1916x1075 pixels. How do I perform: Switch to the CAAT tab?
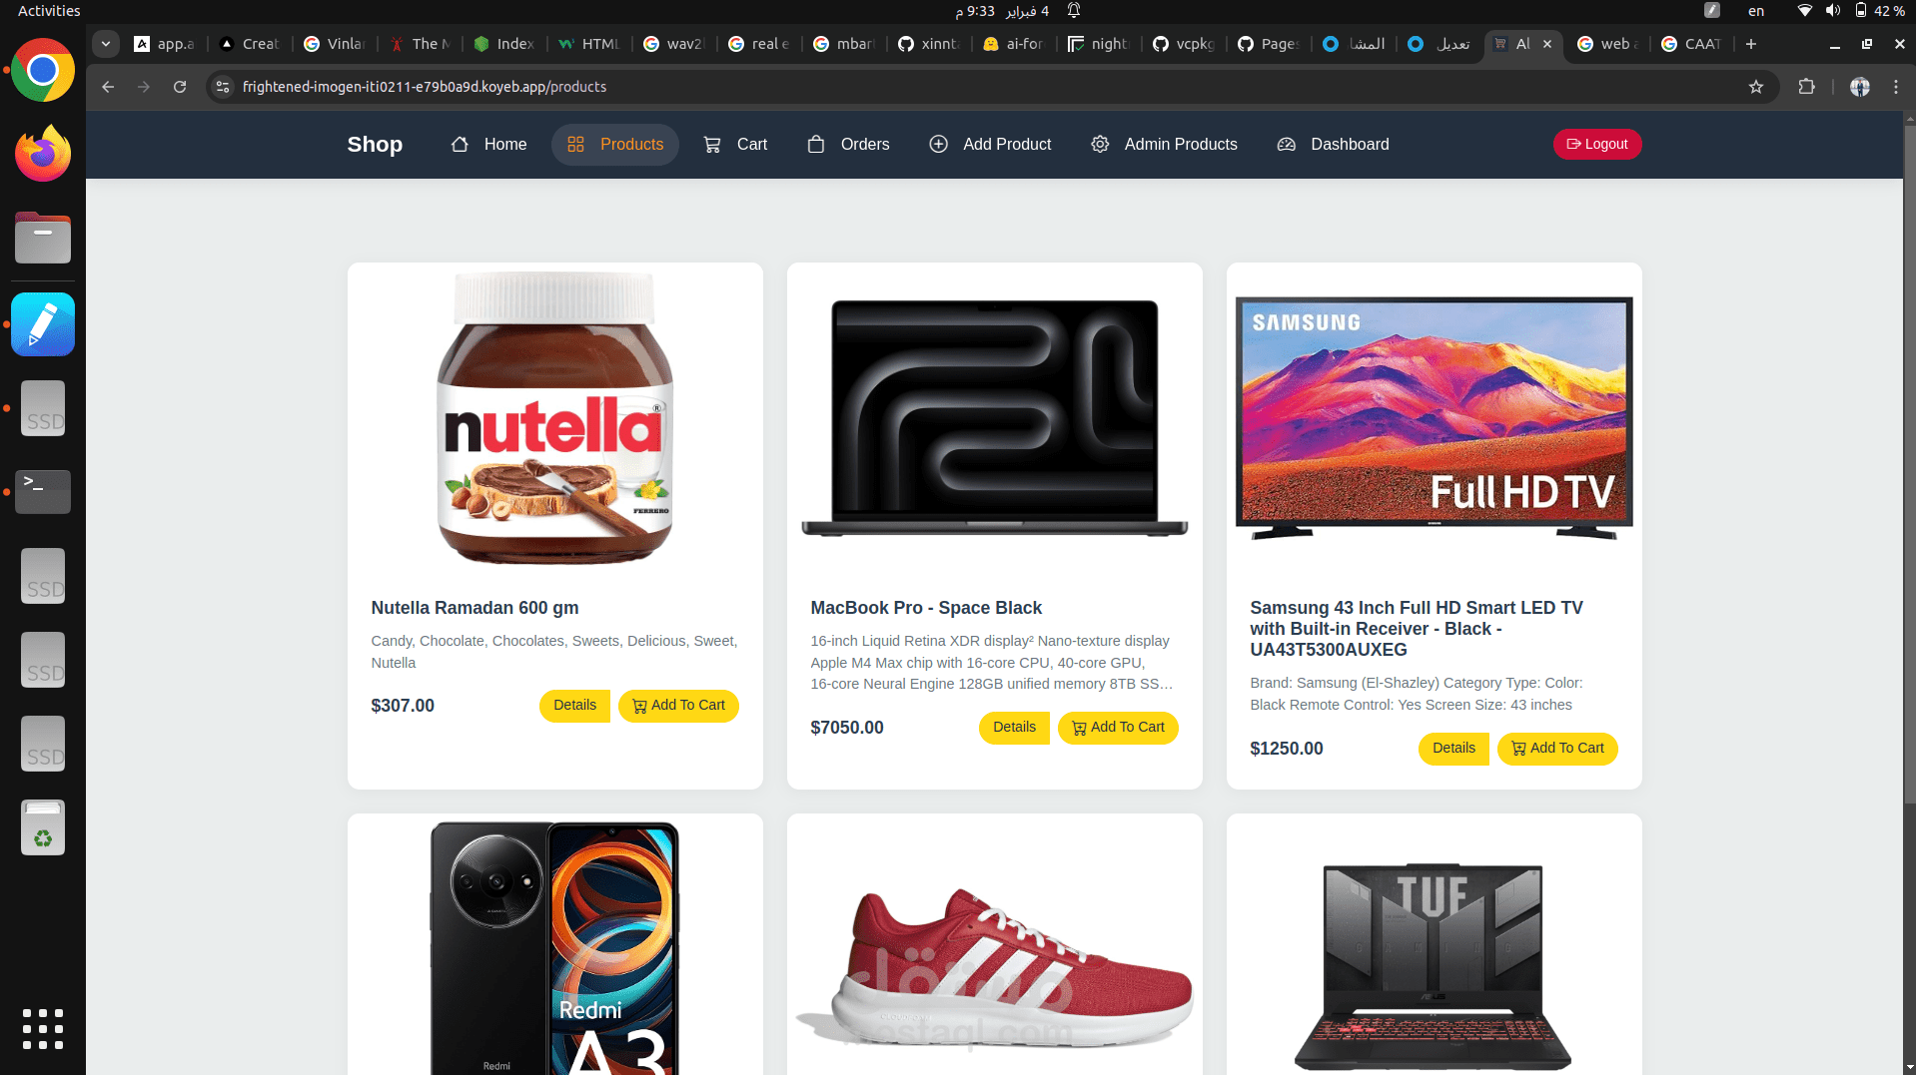pos(1693,44)
